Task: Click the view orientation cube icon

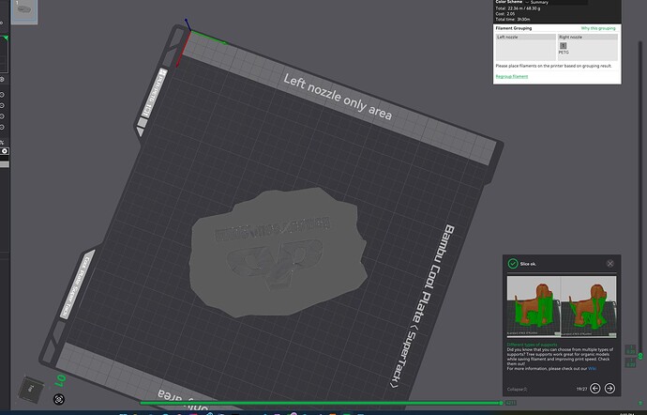Action: point(31,389)
